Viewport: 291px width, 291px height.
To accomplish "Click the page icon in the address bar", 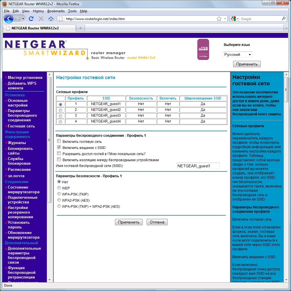I will click(x=60, y=19).
